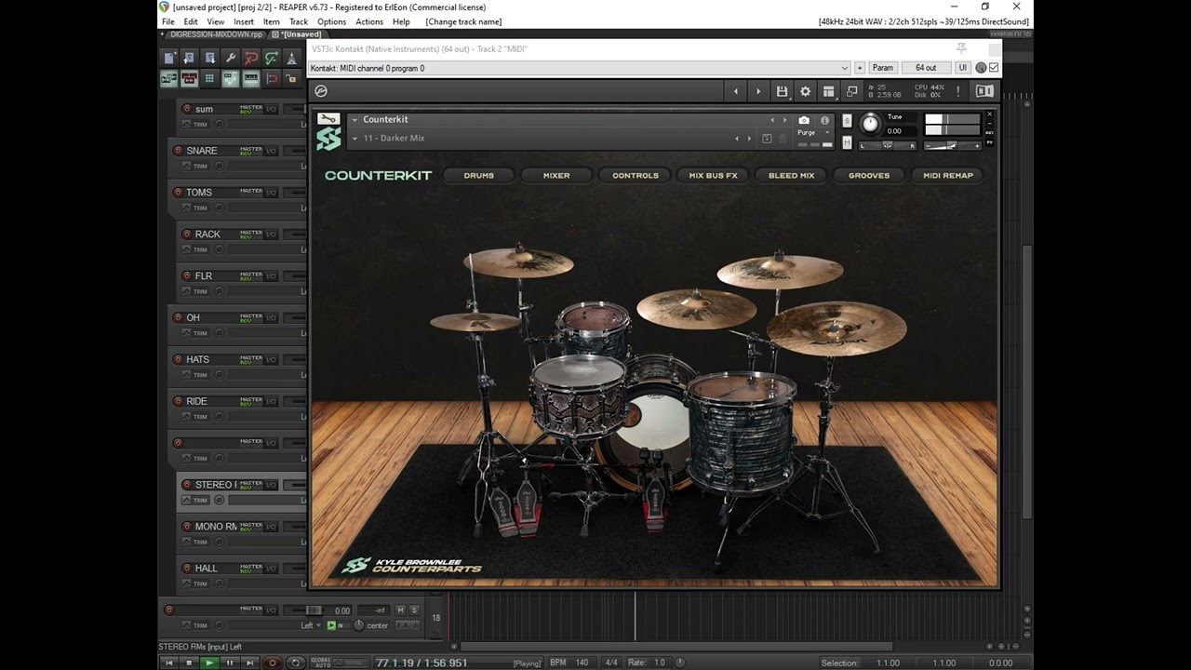Open Kontakt MIDI channel preset combo box
Image resolution: width=1191 pixels, height=670 pixels.
coord(580,68)
